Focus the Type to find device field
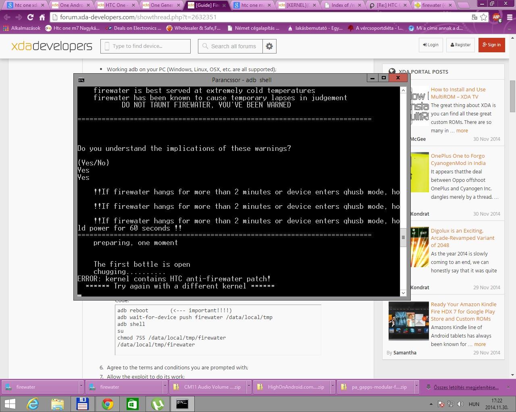516x412 pixels. pyautogui.click(x=146, y=46)
